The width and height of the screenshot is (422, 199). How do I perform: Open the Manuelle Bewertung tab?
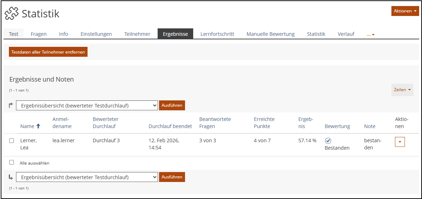click(270, 34)
